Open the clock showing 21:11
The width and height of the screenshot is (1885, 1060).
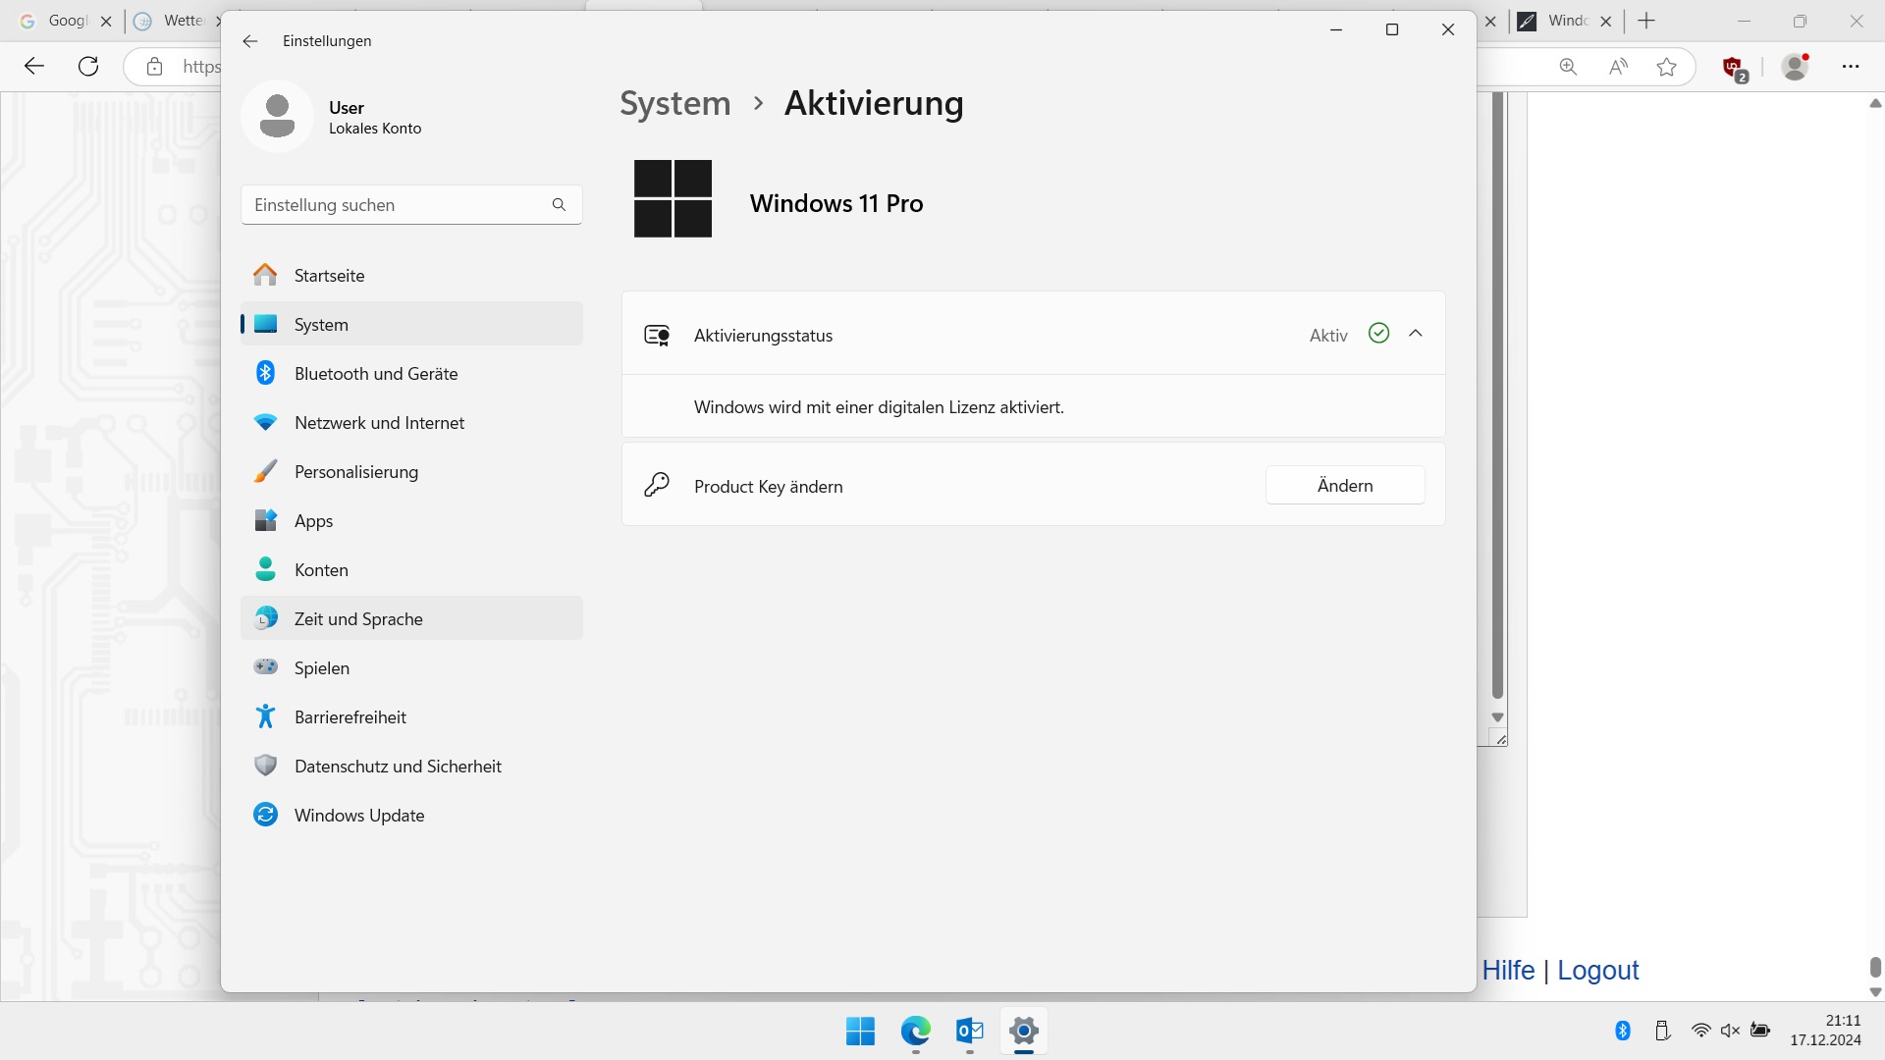pos(1825,1031)
